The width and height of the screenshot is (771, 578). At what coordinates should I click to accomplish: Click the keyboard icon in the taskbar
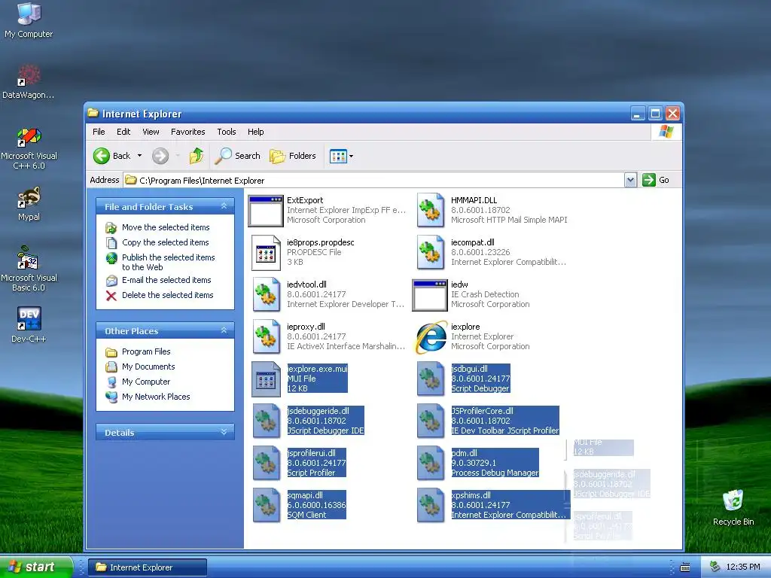point(685,567)
